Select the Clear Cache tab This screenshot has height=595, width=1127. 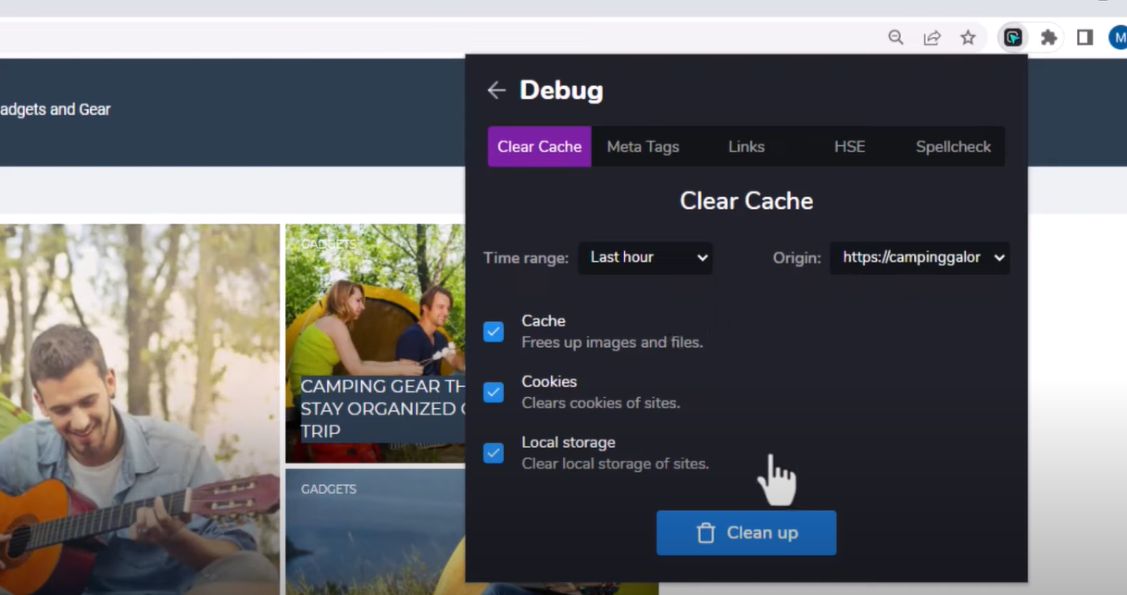point(540,146)
